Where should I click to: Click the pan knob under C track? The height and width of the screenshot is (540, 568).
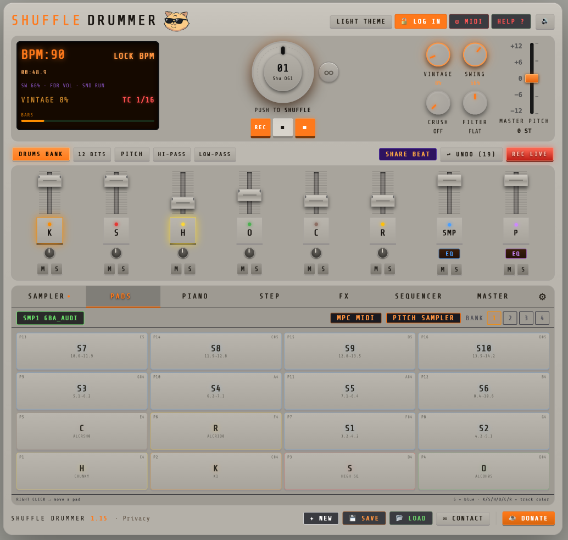click(x=316, y=253)
